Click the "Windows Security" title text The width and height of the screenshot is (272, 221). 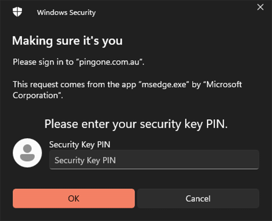[66, 12]
